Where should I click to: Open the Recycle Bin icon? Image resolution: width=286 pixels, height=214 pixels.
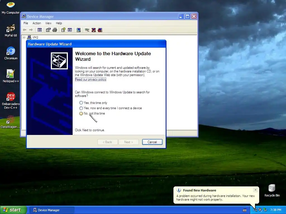[272, 191]
